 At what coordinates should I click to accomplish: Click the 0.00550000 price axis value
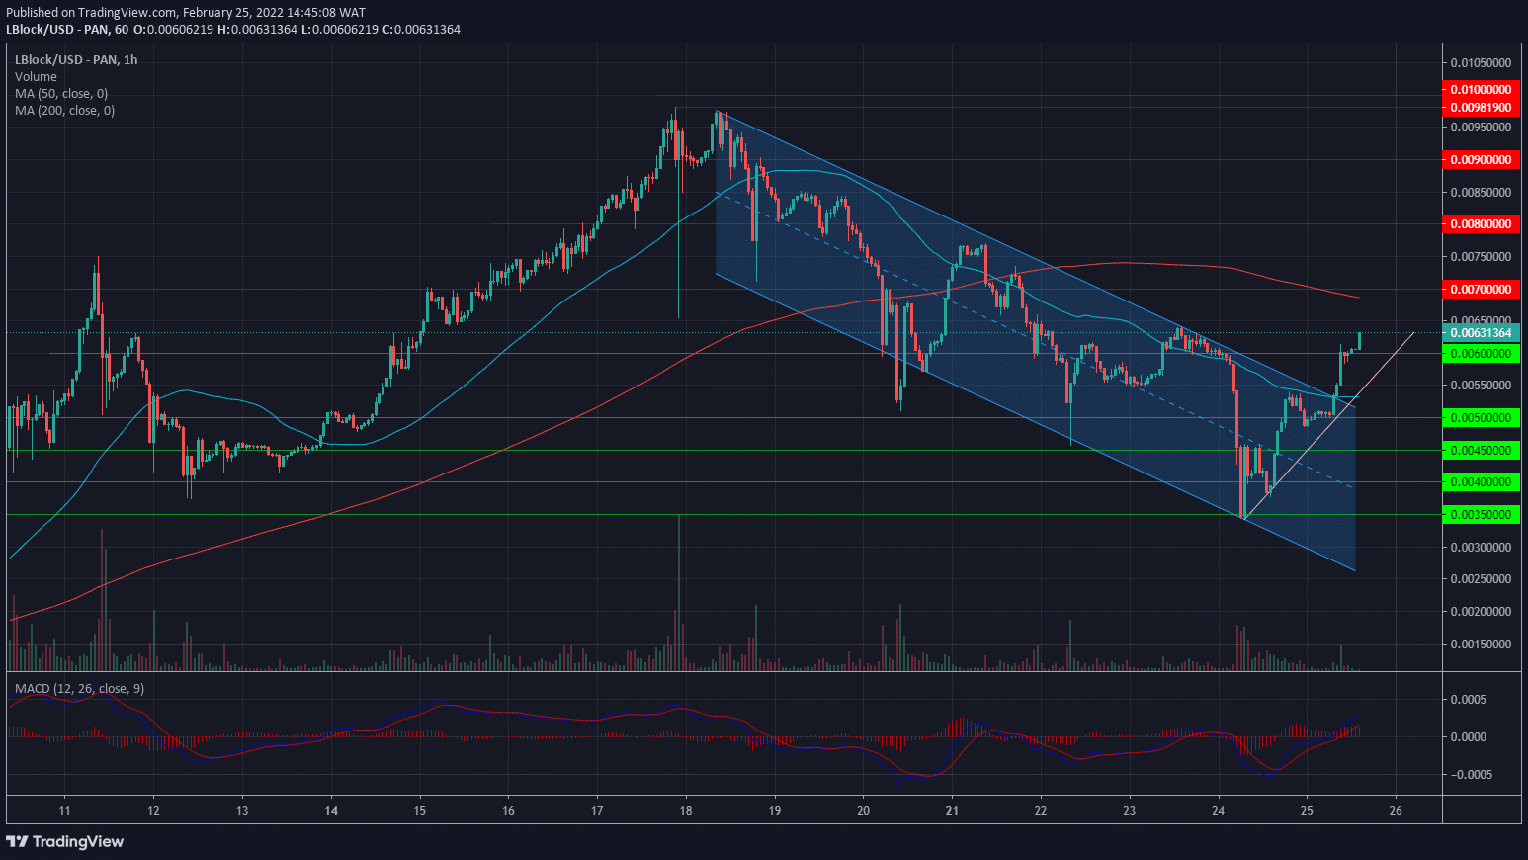tap(1481, 387)
